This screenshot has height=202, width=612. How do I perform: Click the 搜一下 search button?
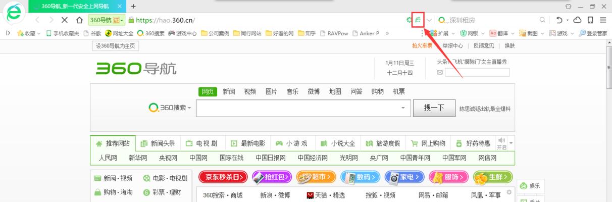click(x=434, y=108)
